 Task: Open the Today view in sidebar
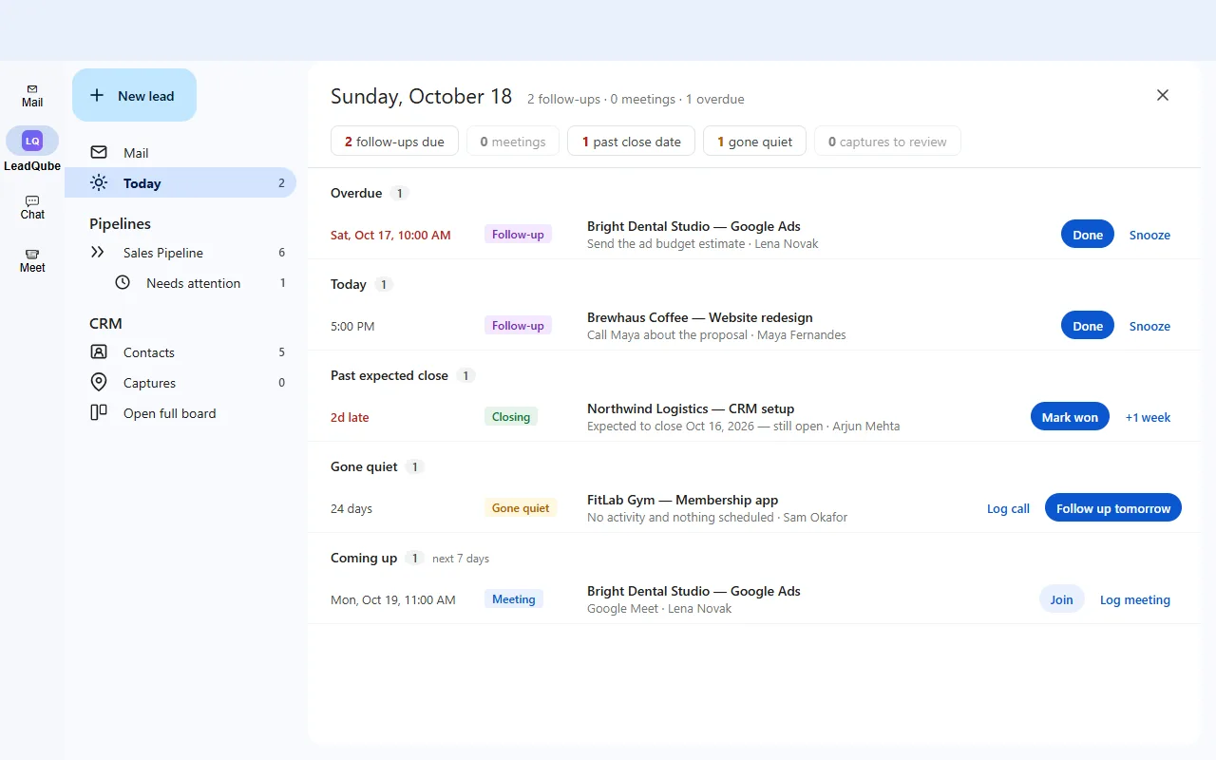(x=180, y=182)
